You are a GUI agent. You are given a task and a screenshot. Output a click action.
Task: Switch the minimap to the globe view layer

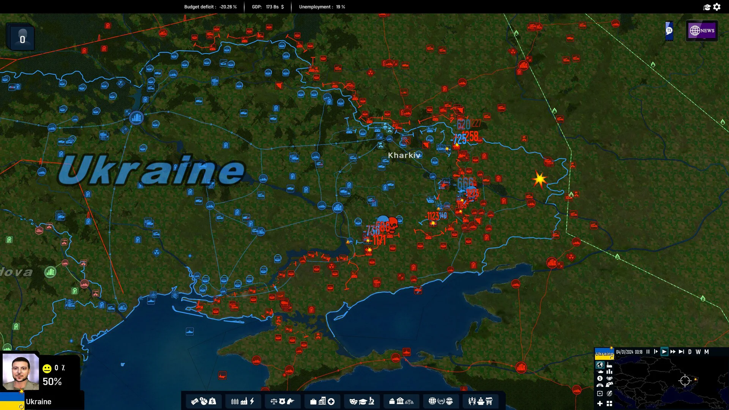(600, 365)
